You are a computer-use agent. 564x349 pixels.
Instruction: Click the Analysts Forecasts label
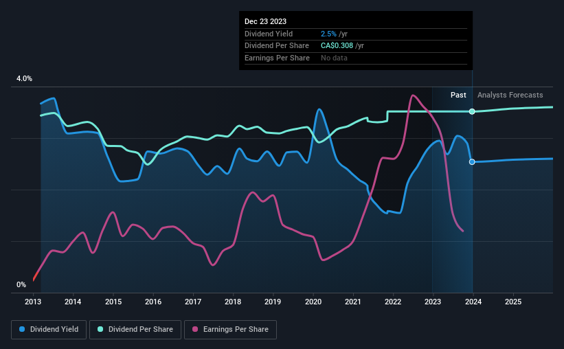point(510,95)
